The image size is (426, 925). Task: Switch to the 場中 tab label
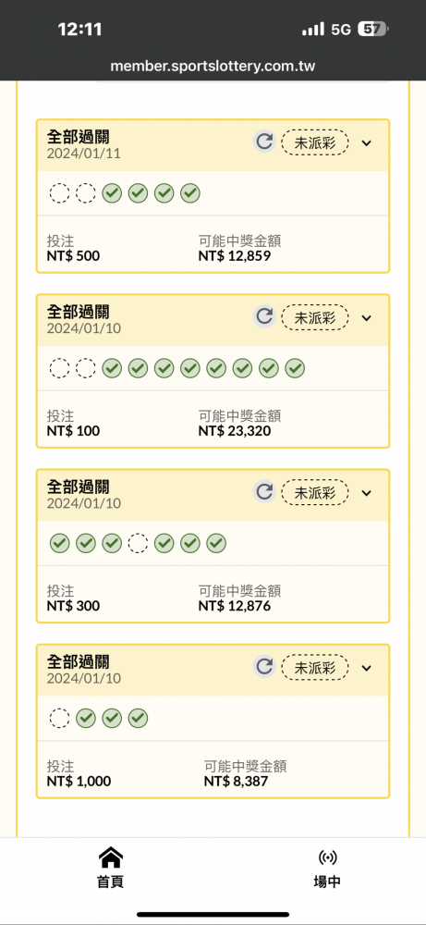pyautogui.click(x=327, y=882)
